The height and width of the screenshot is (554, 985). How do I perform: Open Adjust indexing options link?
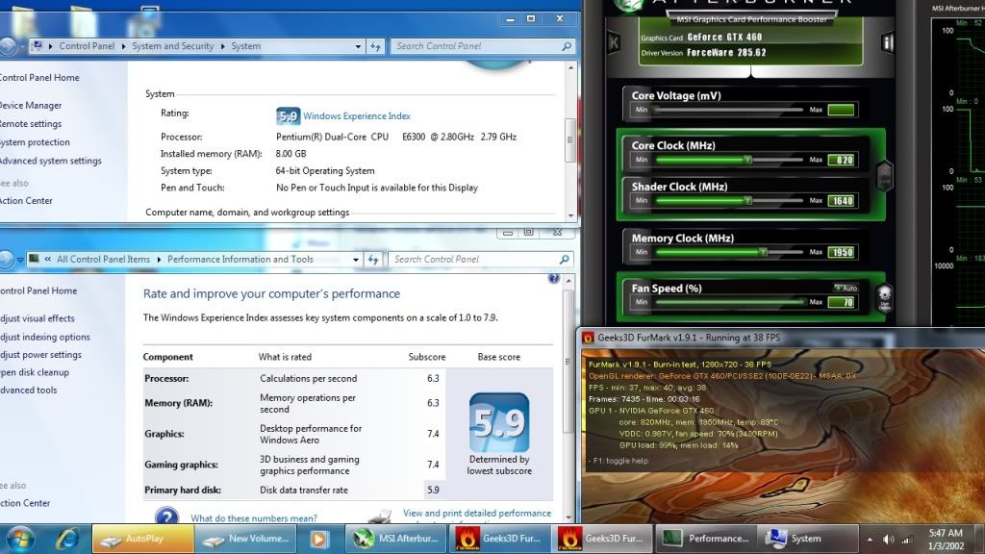click(x=44, y=337)
